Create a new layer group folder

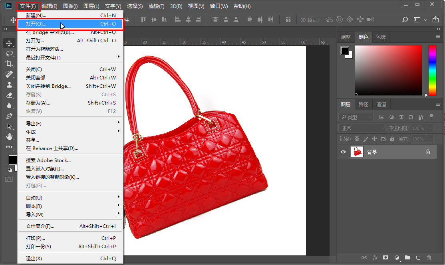407,258
